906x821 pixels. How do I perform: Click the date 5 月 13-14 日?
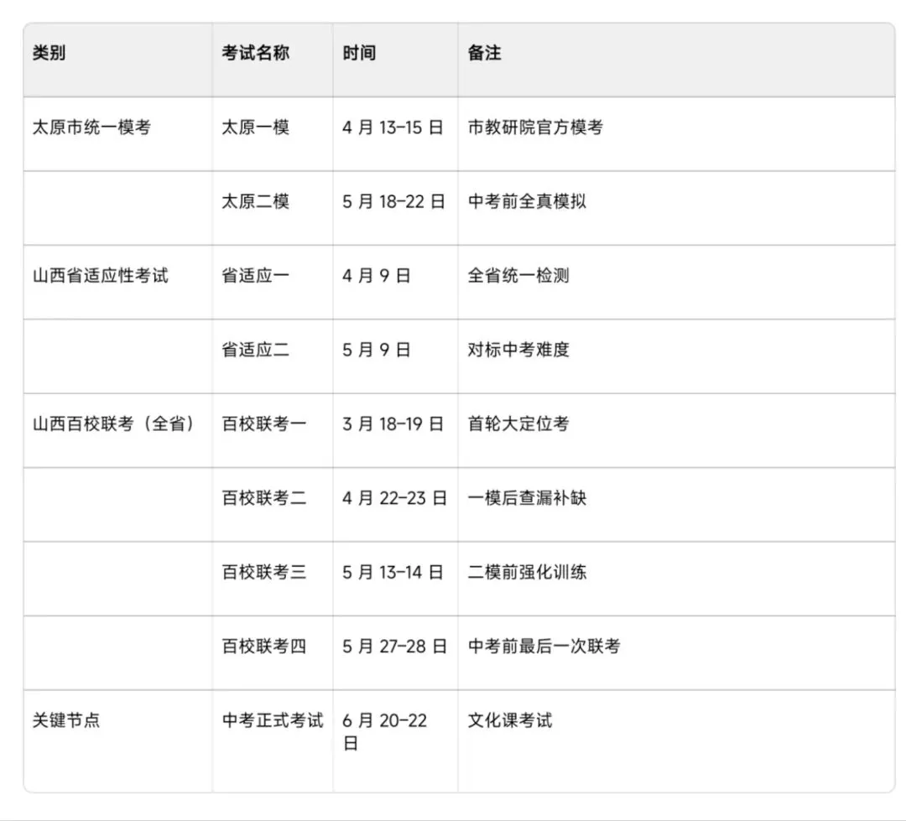393,572
